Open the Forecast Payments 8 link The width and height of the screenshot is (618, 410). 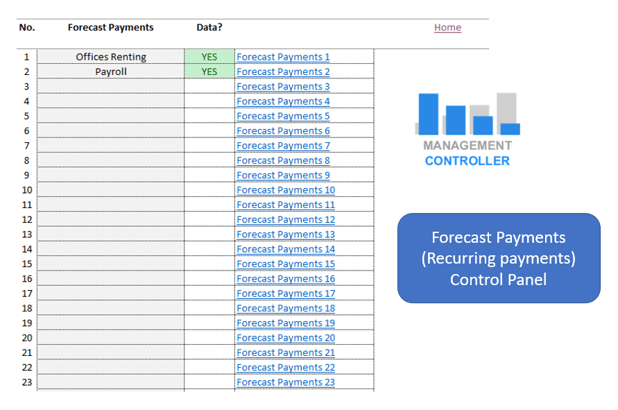coord(283,160)
